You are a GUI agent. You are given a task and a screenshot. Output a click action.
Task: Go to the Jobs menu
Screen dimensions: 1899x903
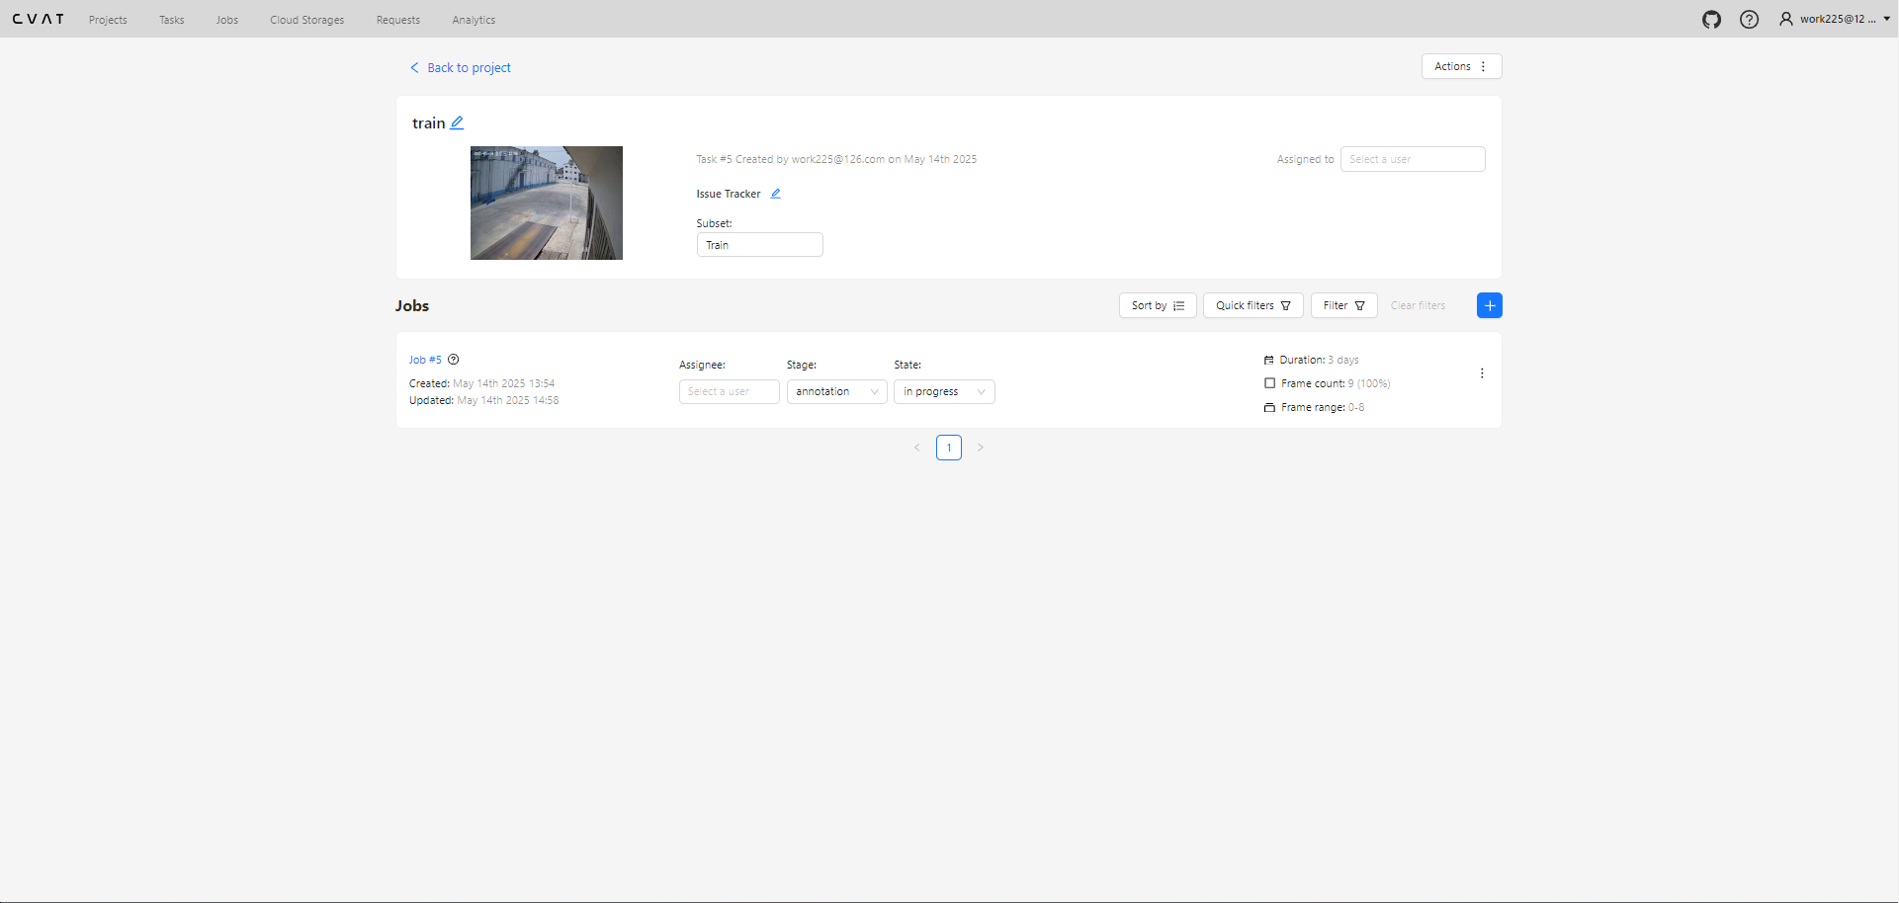[x=227, y=20]
